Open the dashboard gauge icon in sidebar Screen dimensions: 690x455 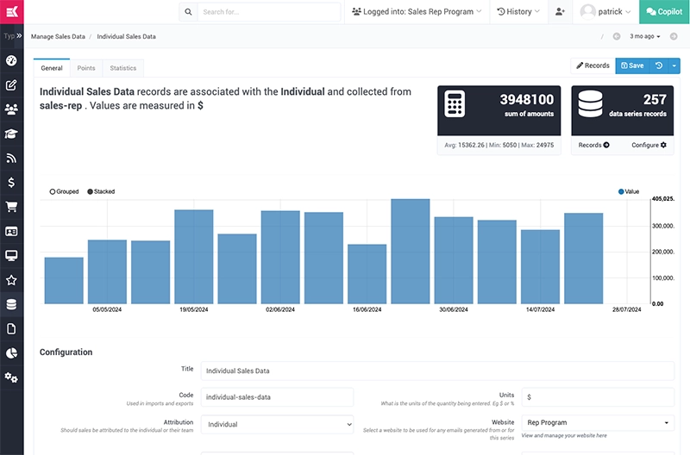click(x=11, y=61)
